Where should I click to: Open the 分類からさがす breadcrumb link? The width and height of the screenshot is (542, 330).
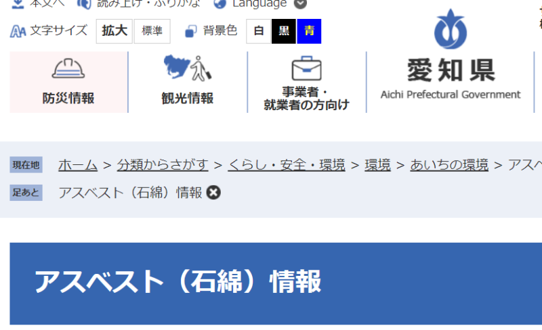tap(163, 165)
